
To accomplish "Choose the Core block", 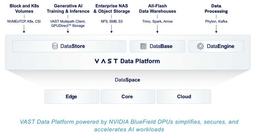I will (128, 97).
